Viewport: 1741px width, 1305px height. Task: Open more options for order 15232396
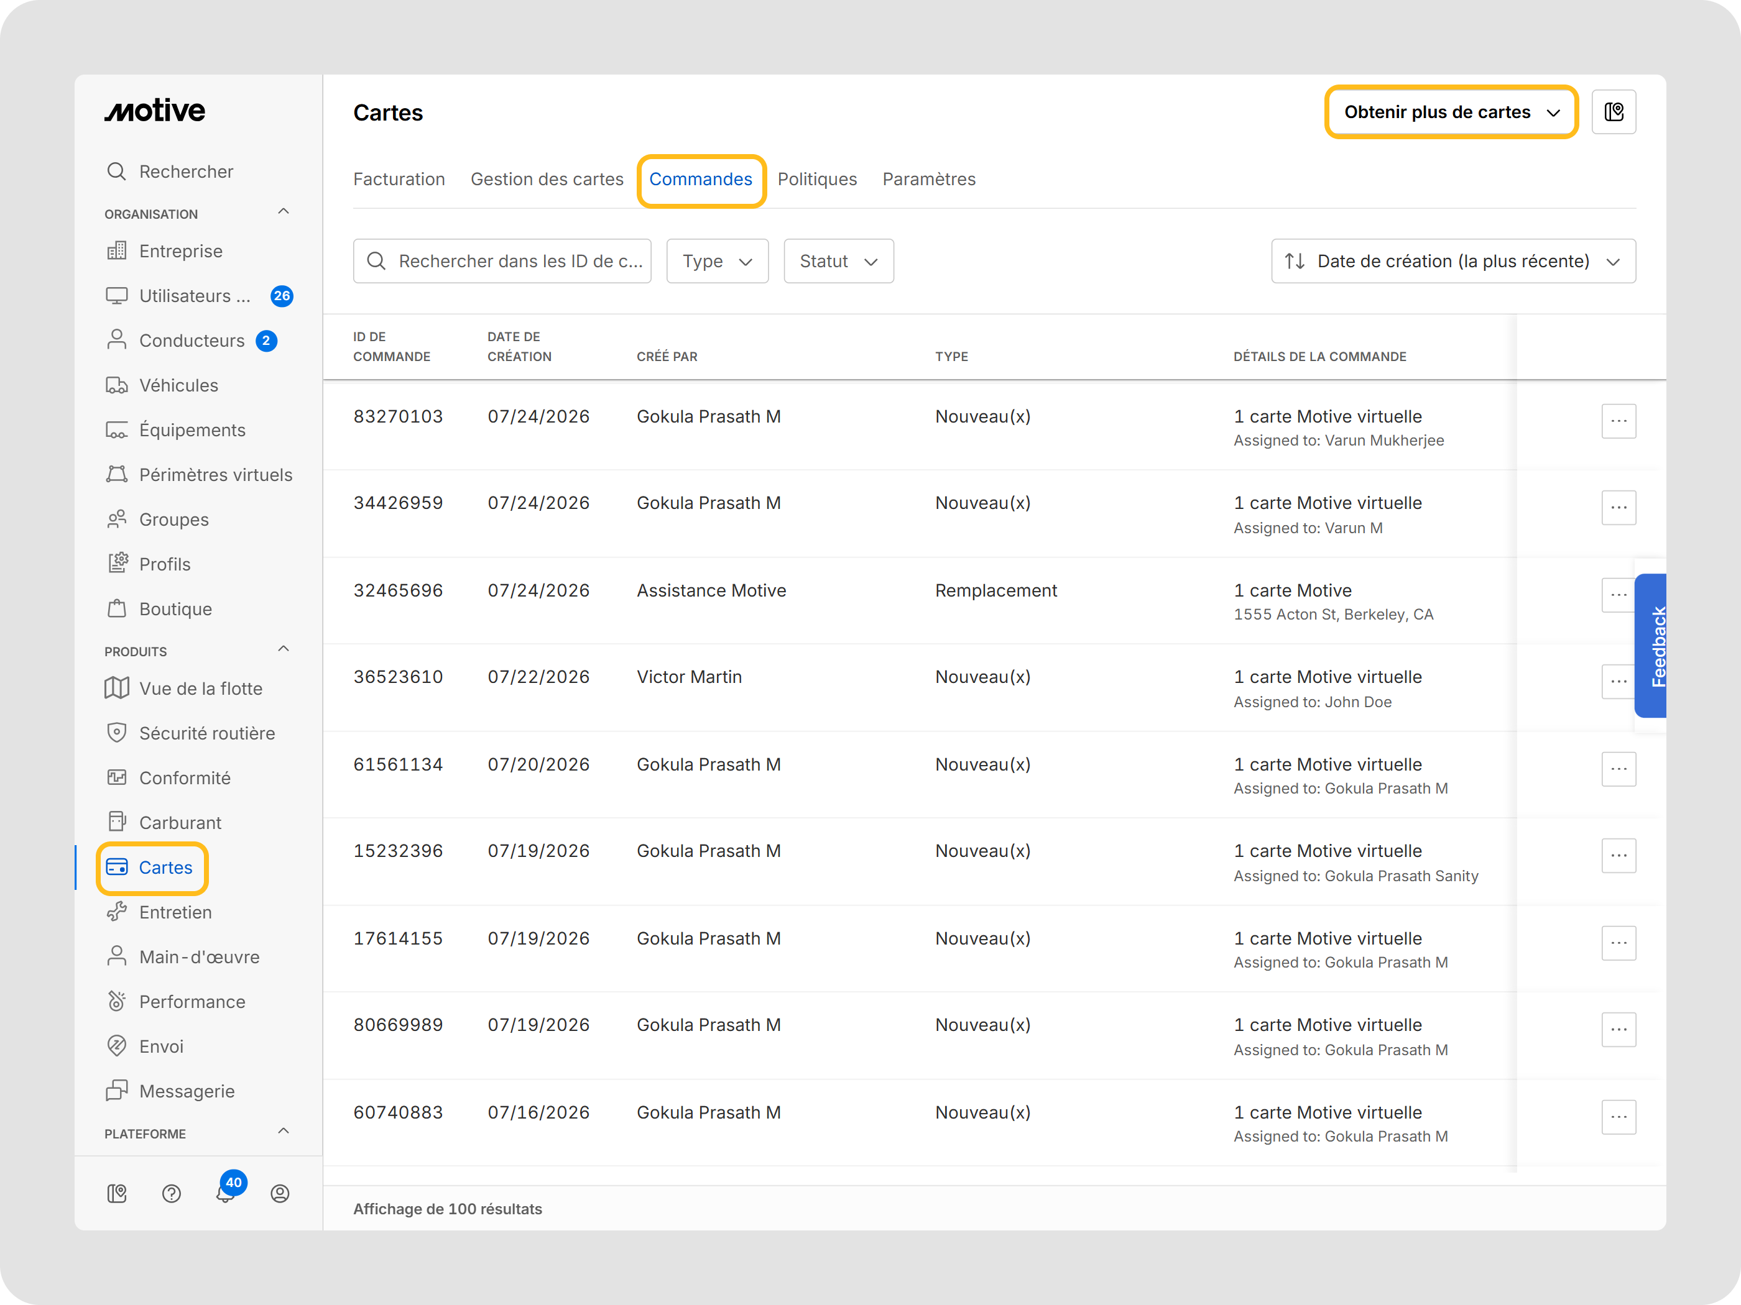click(1619, 856)
